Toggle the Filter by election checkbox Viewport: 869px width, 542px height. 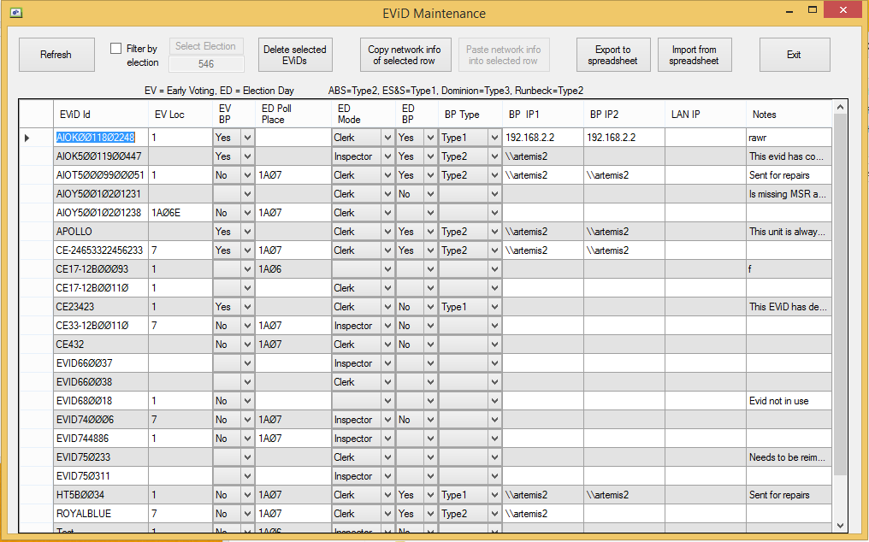115,49
